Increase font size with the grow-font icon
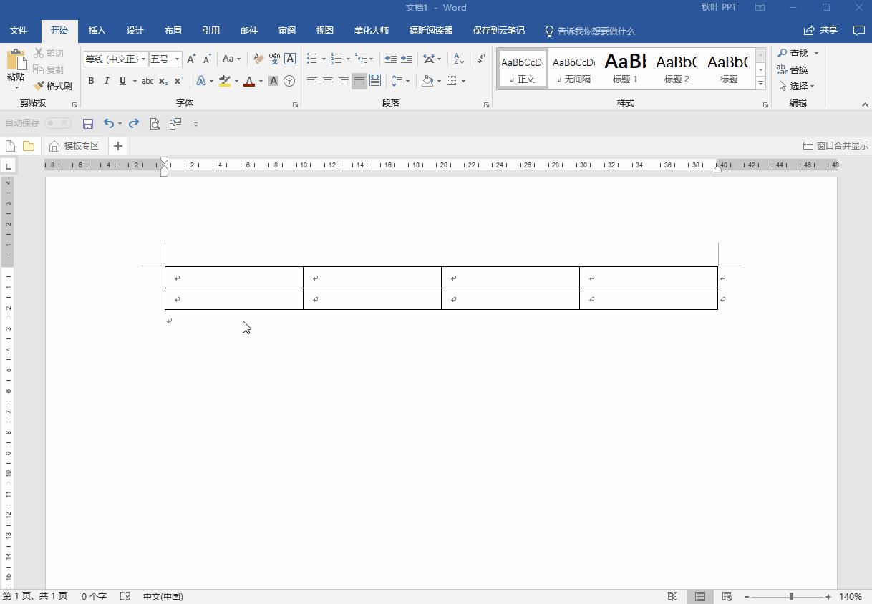Screen dimensions: 872x604 pyautogui.click(x=191, y=59)
